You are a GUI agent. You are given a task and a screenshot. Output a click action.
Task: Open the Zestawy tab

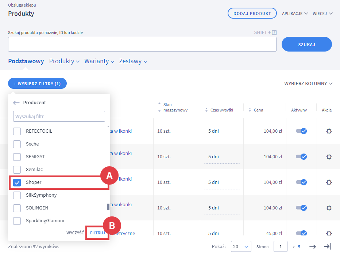coord(133,61)
